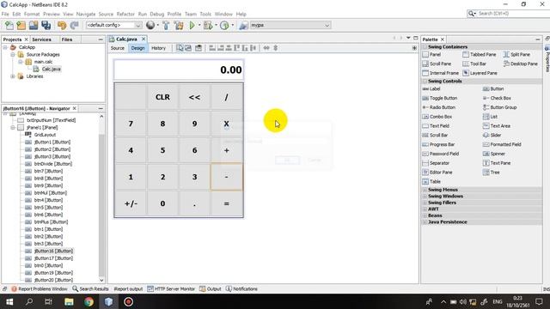Pick the Toggle Button palette item

(x=440, y=98)
